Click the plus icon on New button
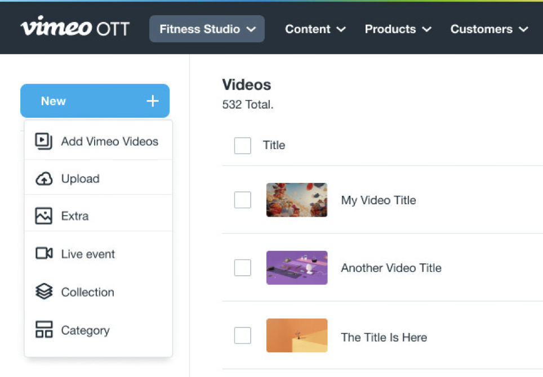Screen dimensions: 543x377 pyautogui.click(x=153, y=101)
